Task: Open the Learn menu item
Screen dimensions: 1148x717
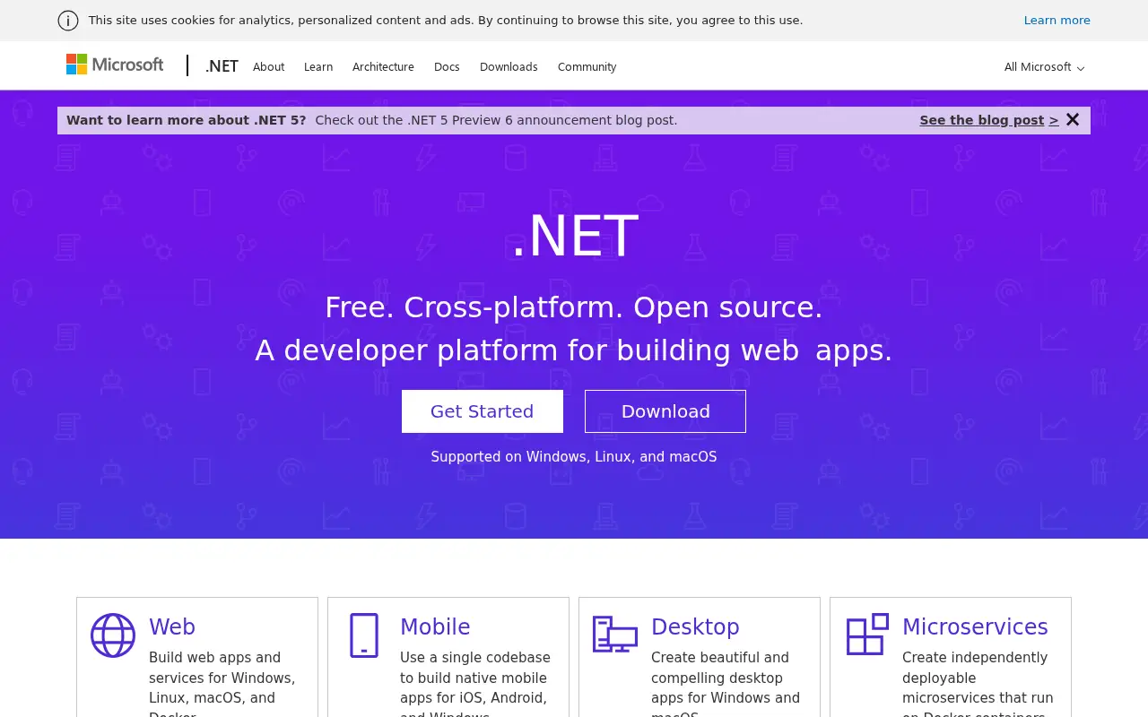Action: [318, 67]
